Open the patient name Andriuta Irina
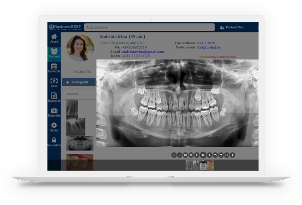The width and height of the screenshot is (302, 205). (122, 37)
